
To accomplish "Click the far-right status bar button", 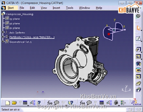I will click(138, 109).
